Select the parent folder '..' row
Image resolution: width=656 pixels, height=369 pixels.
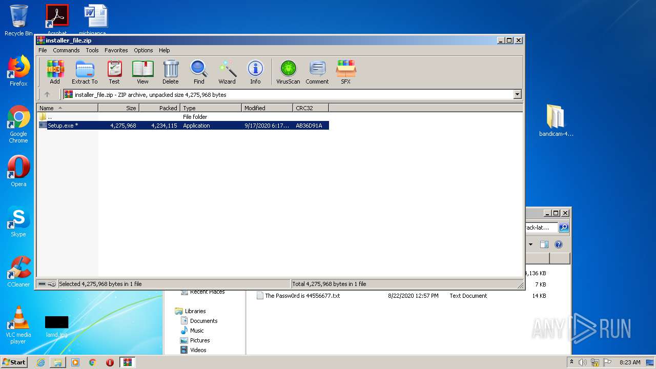click(x=183, y=117)
